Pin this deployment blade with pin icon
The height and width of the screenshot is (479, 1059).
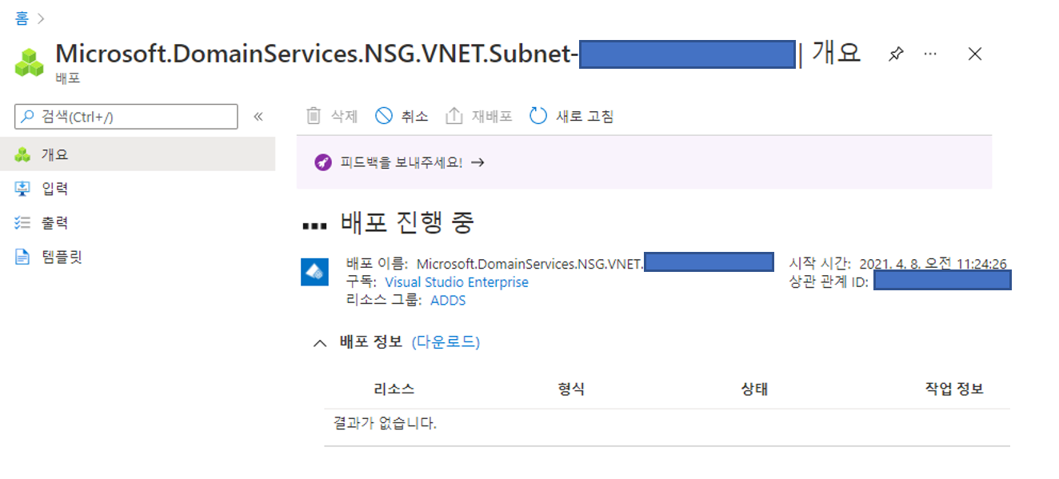point(896,54)
